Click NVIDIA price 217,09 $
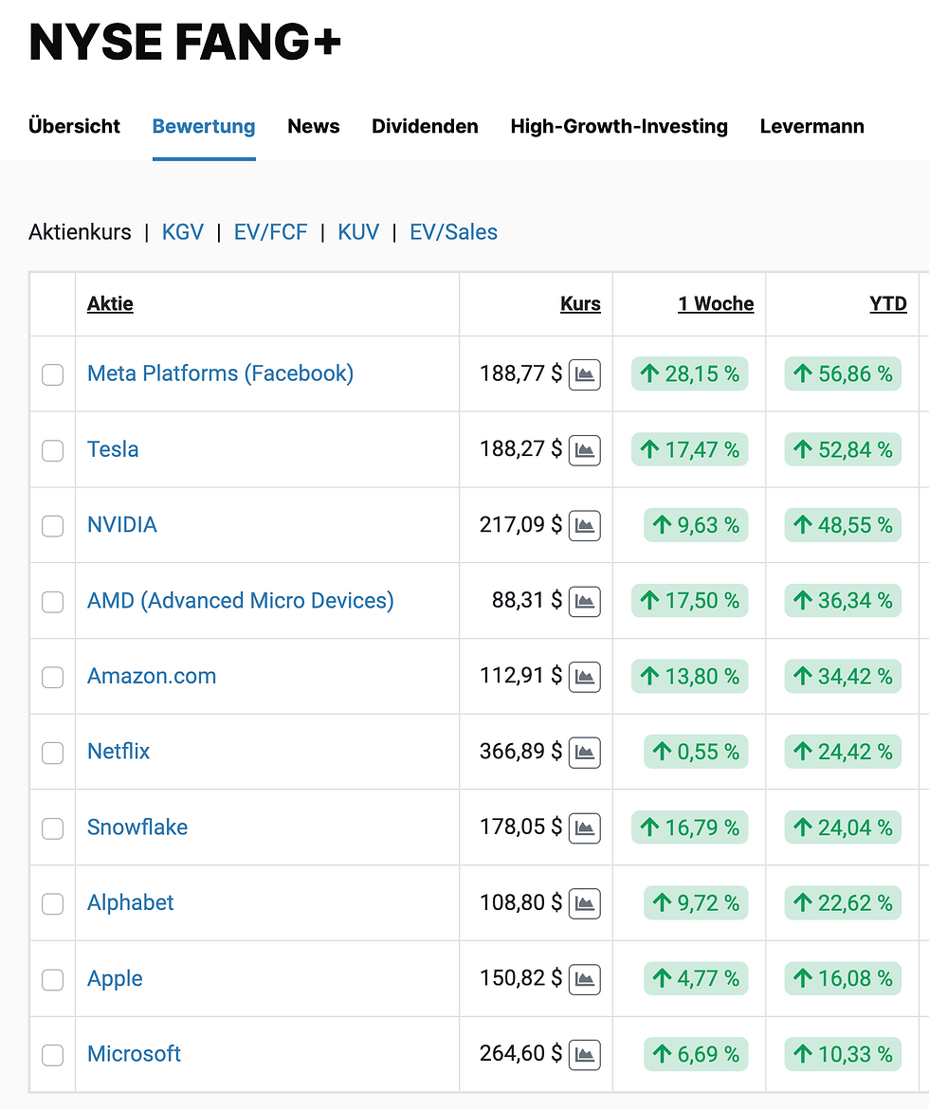Image resolution: width=929 pixels, height=1109 pixels. (x=520, y=525)
